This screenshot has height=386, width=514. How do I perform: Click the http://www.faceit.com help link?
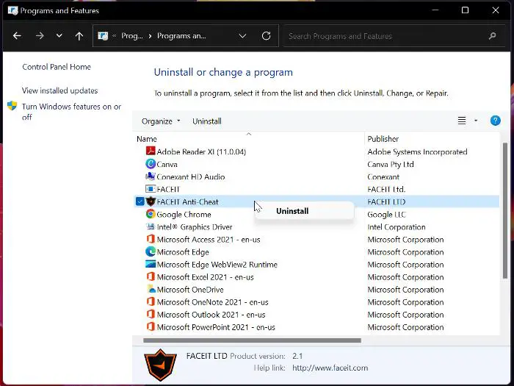(330, 368)
